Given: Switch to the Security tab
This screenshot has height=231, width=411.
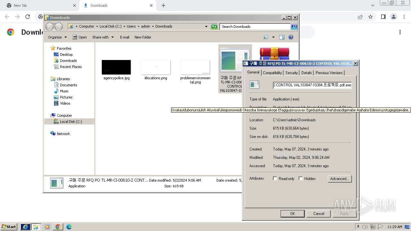Looking at the screenshot, I should 292,73.
